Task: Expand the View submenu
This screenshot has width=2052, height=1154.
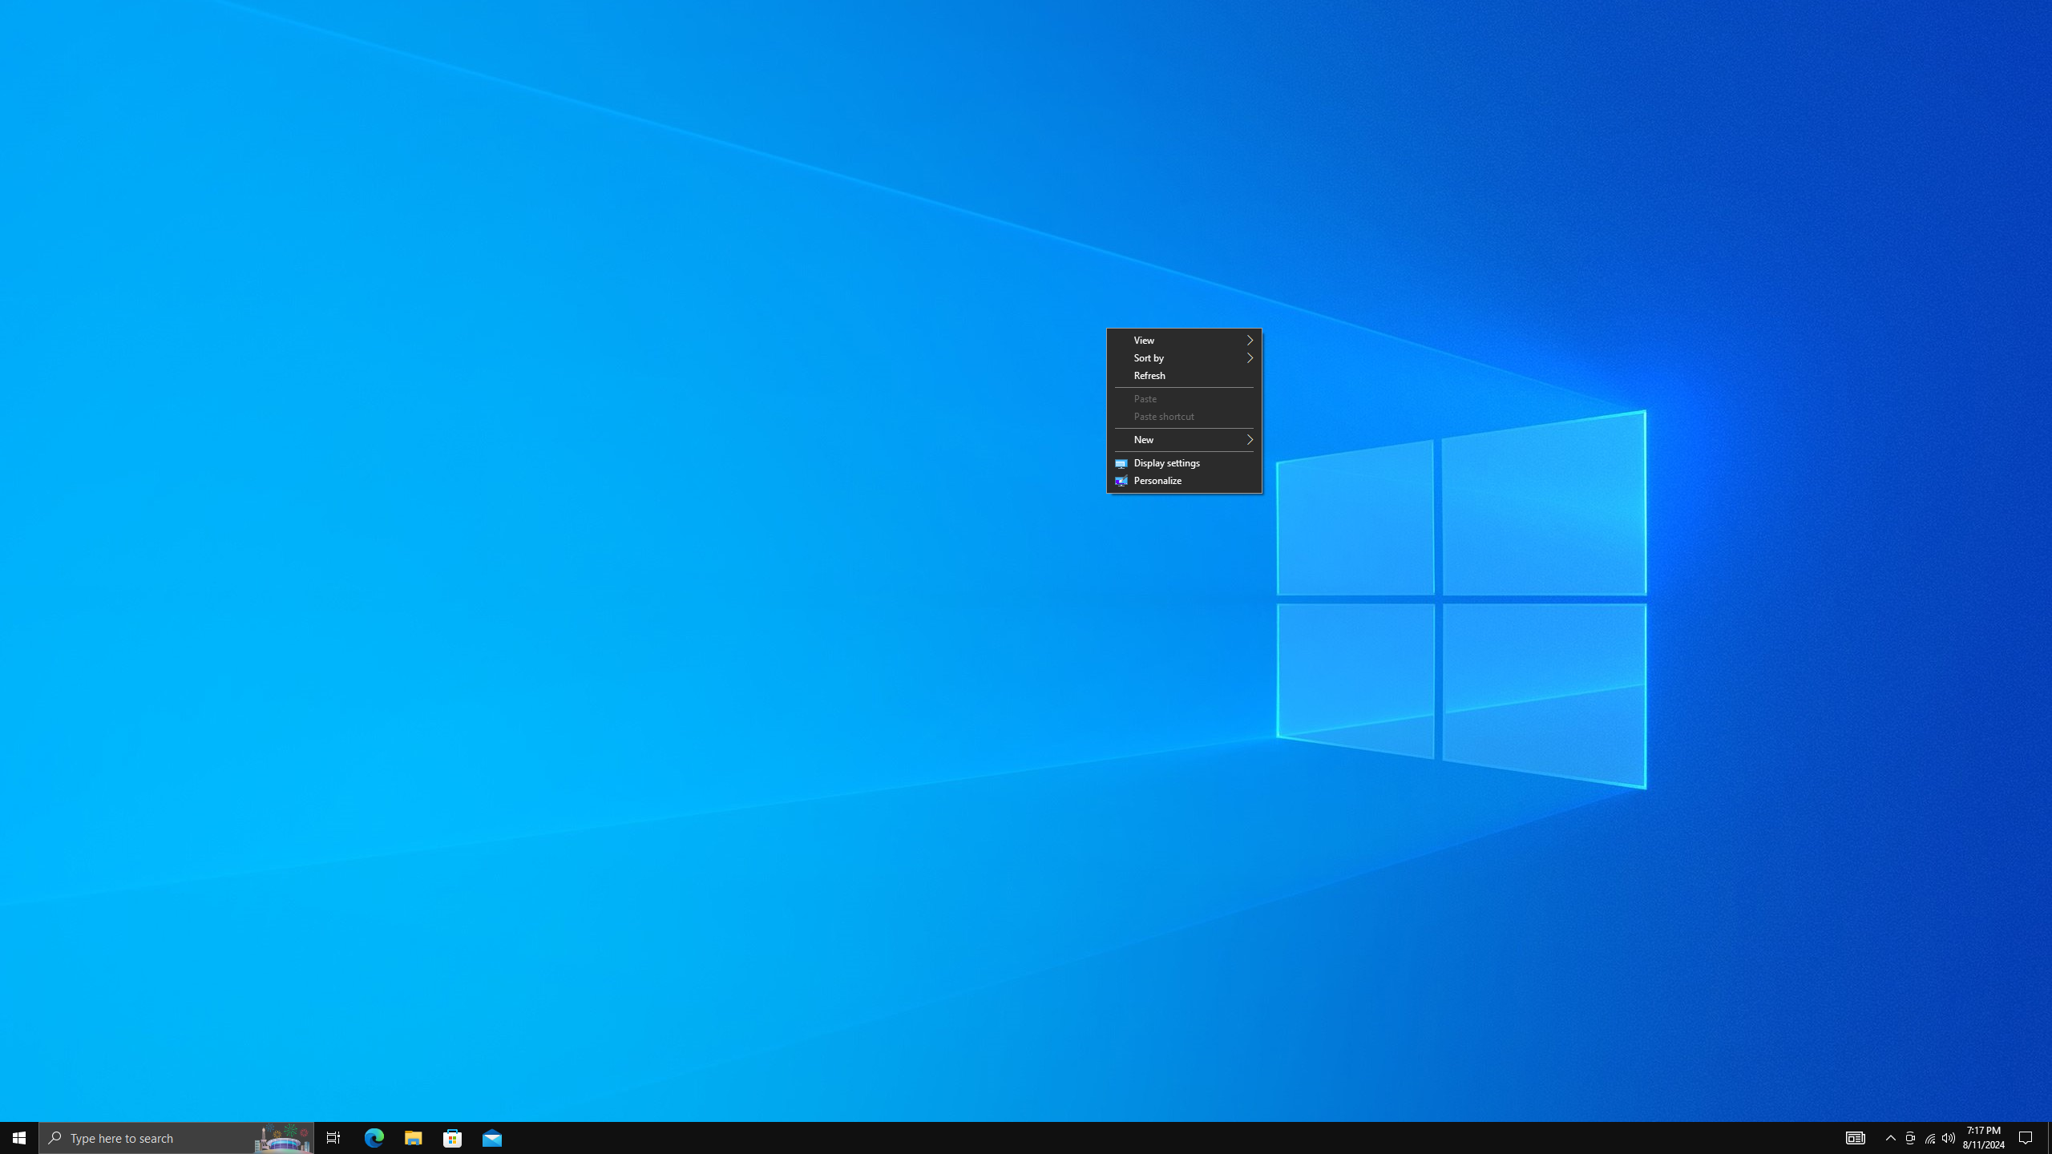Action: pyautogui.click(x=1184, y=341)
